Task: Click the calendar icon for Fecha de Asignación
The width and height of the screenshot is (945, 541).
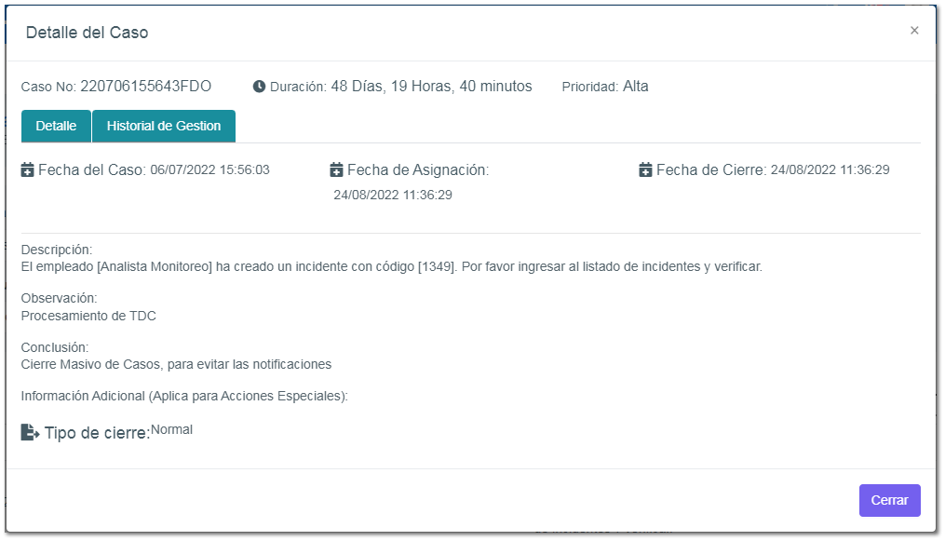Action: [x=337, y=170]
